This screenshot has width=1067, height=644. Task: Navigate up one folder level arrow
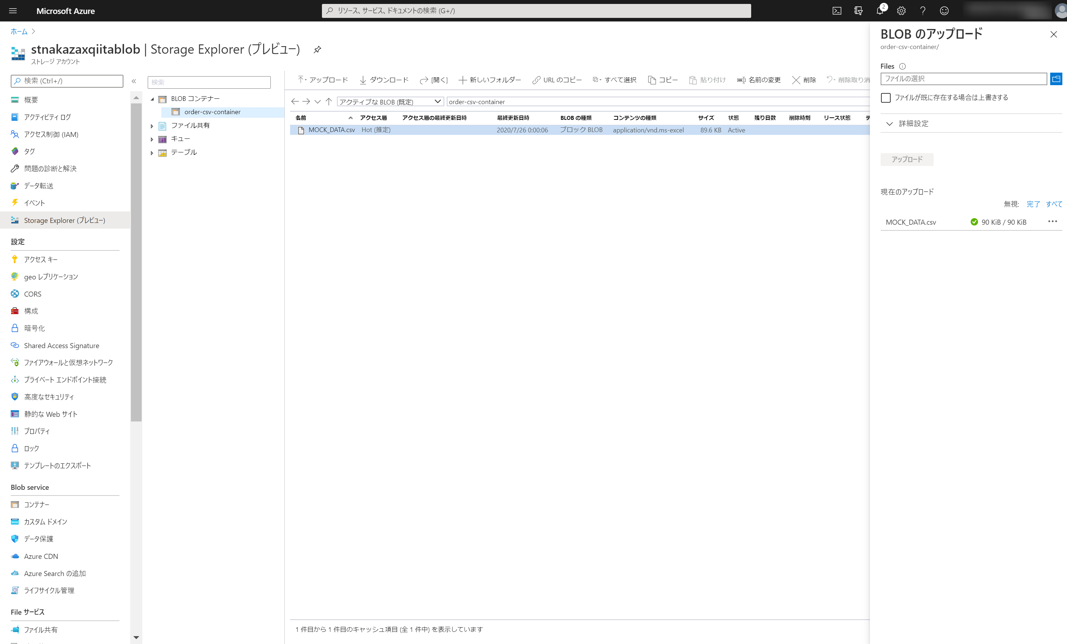pos(329,101)
